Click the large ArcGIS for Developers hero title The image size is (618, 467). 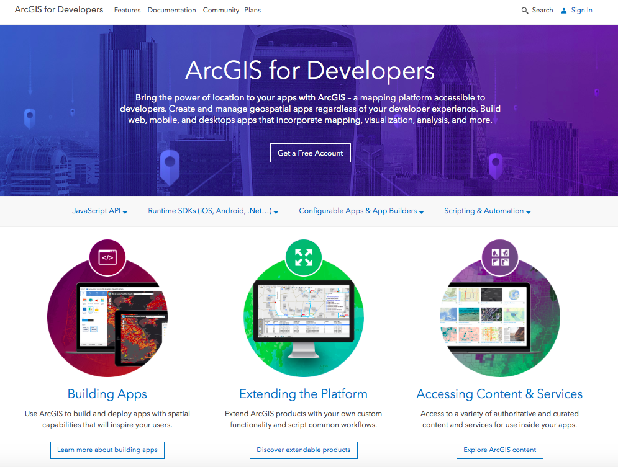310,71
